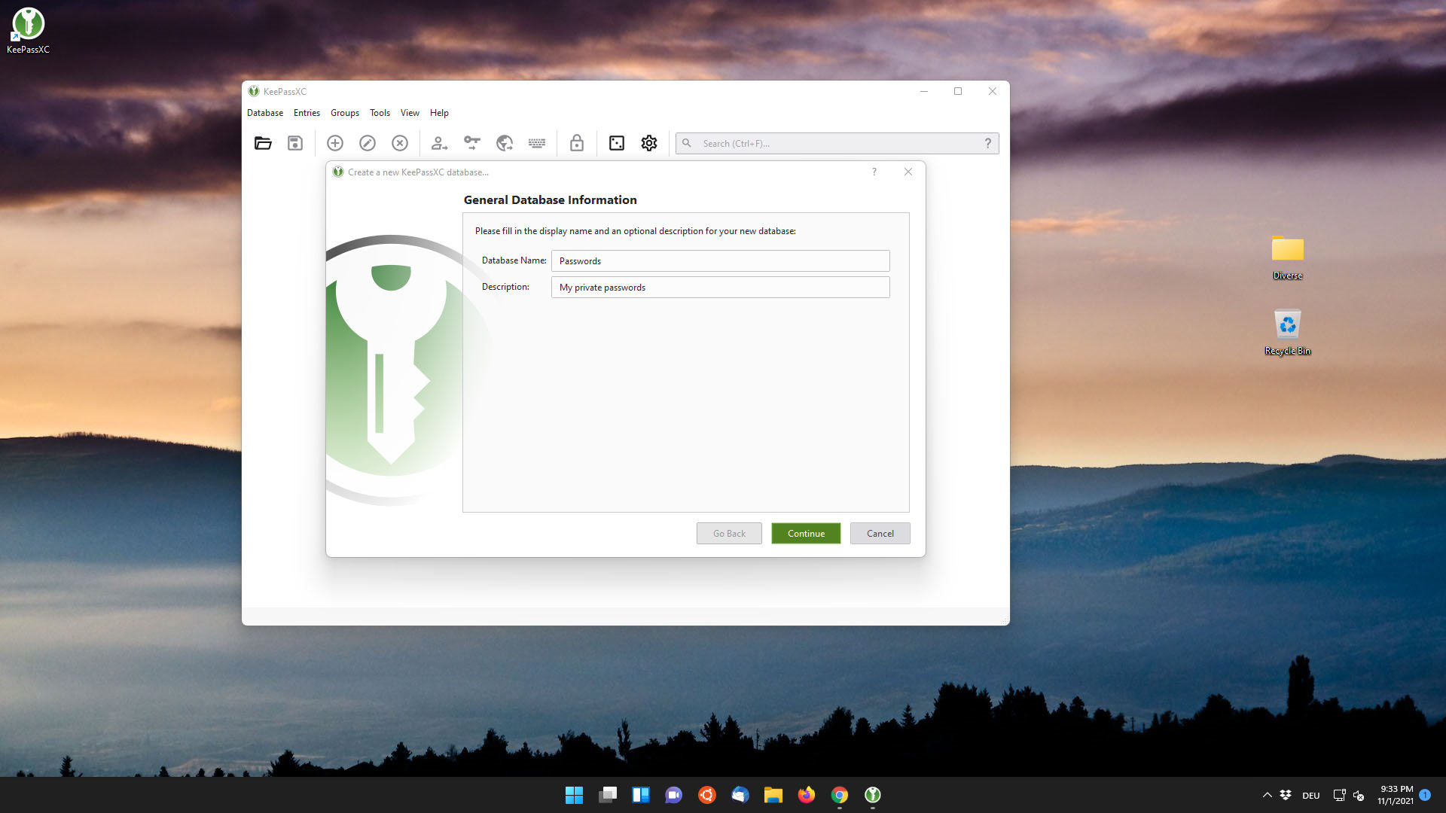Switch to Chrome in the taskbar
Viewport: 1446px width, 813px height.
click(840, 795)
